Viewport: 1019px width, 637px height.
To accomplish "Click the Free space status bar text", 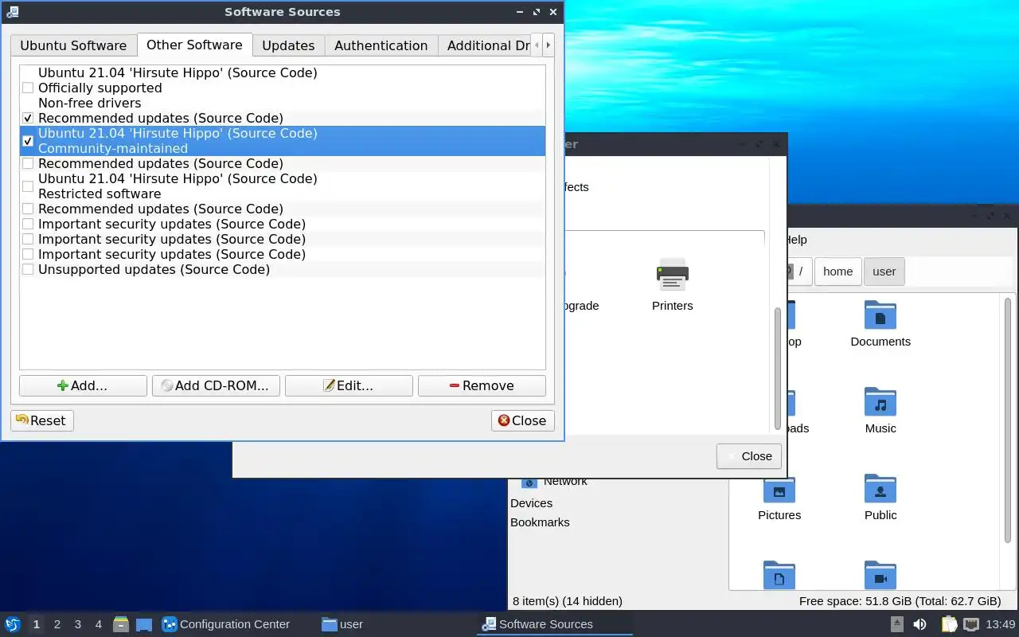I will (x=900, y=601).
